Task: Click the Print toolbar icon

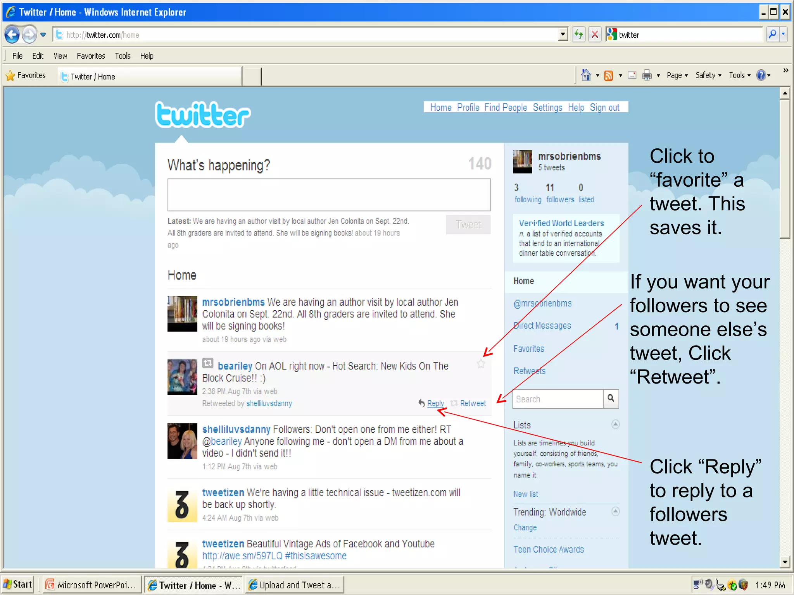Action: [646, 76]
